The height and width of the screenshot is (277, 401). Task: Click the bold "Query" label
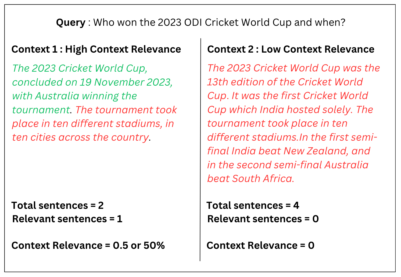(x=70, y=22)
